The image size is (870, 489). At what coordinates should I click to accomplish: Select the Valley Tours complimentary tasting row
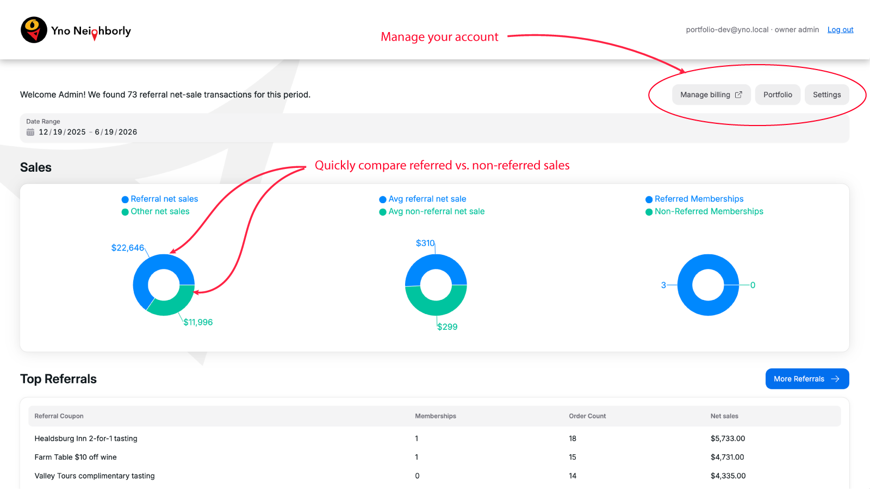click(x=434, y=475)
